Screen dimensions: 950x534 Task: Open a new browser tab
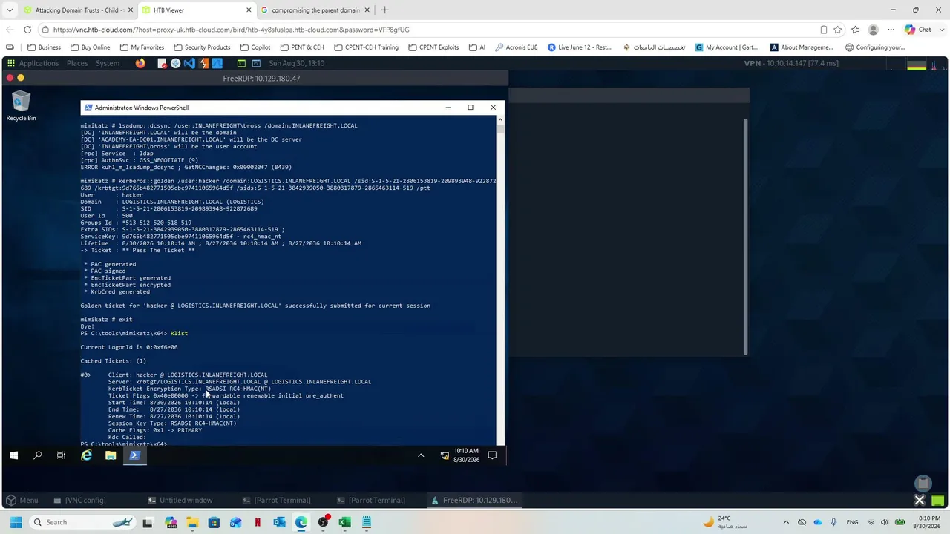pos(384,10)
